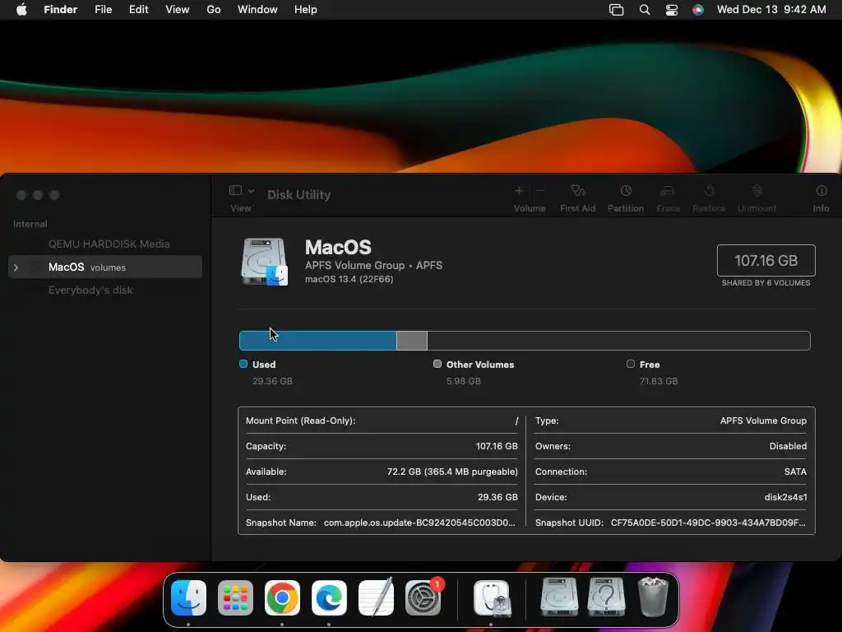
Task: Open the View options dropdown arrow
Action: [x=251, y=191]
